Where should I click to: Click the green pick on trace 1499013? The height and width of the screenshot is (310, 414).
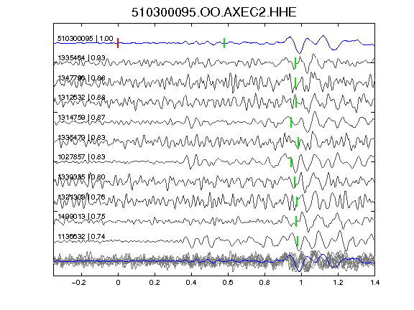[296, 221]
